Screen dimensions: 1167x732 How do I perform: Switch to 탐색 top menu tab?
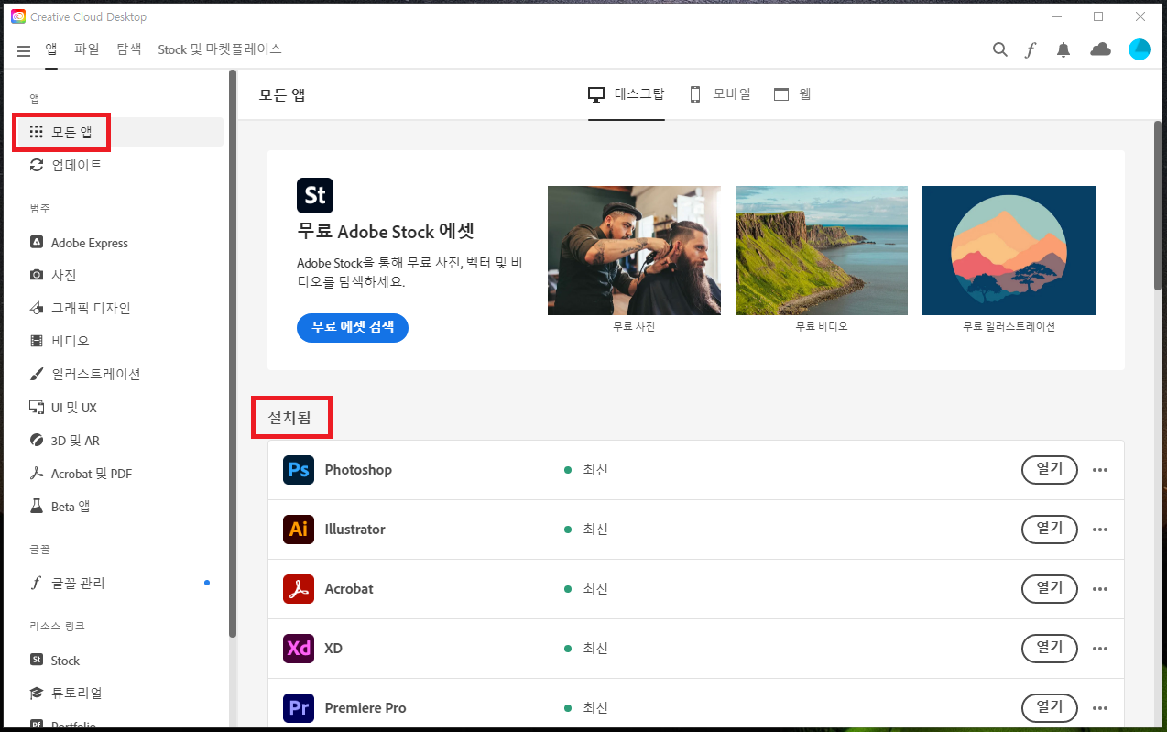[129, 49]
